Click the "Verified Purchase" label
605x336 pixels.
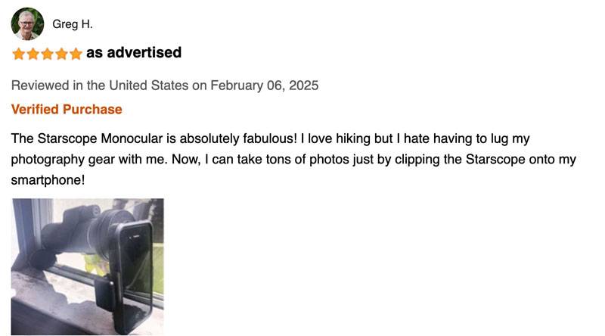pyautogui.click(x=67, y=109)
